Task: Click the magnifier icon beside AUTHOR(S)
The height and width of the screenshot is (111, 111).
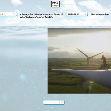Action: 85,14
